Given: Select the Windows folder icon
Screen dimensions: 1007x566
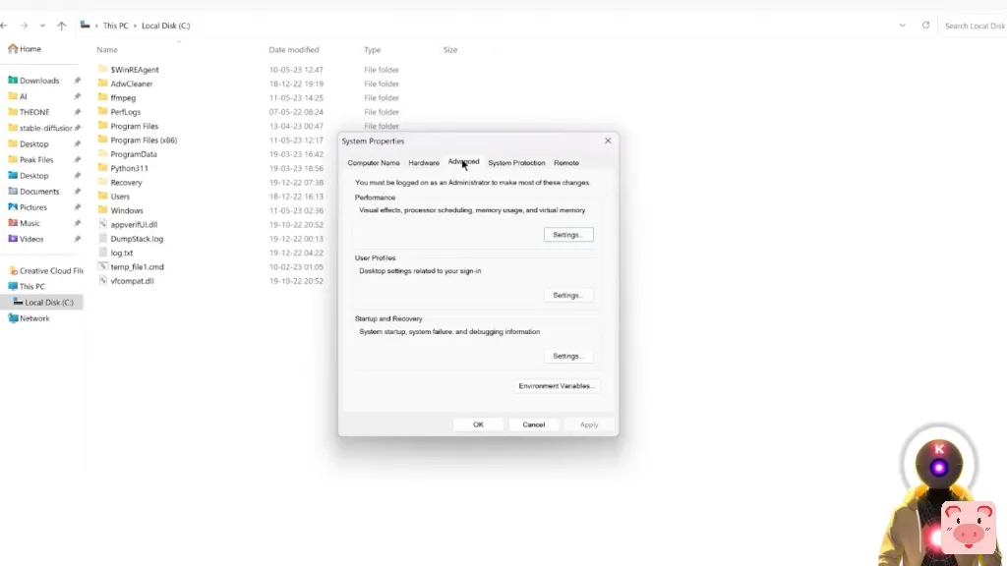Looking at the screenshot, I should (102, 210).
